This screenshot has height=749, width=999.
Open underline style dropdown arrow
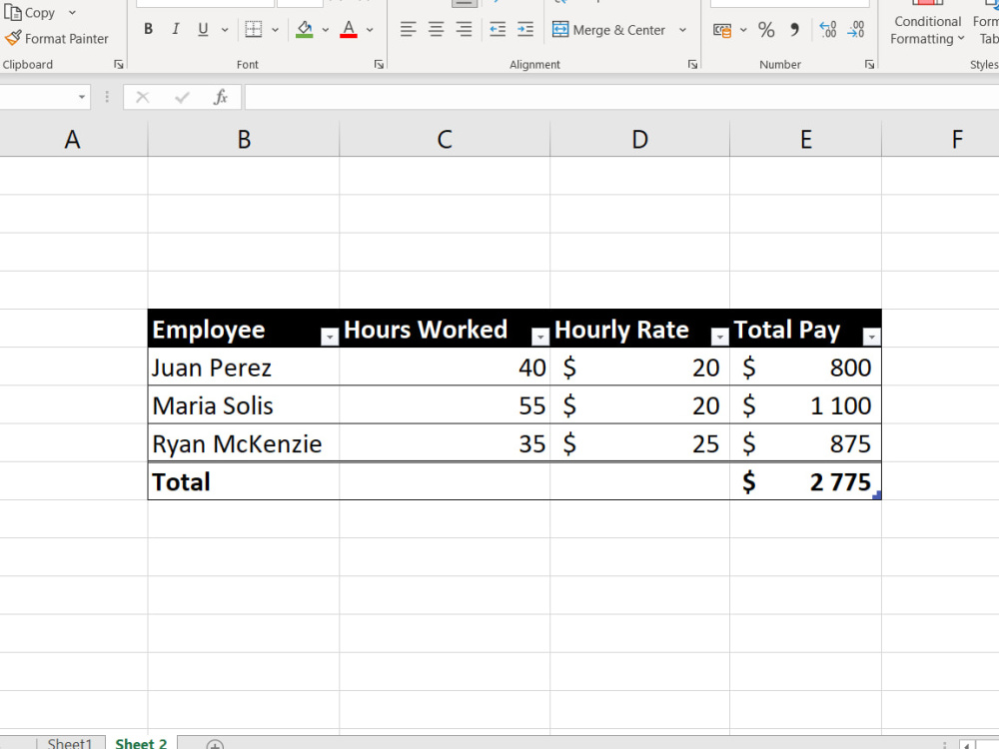click(224, 30)
